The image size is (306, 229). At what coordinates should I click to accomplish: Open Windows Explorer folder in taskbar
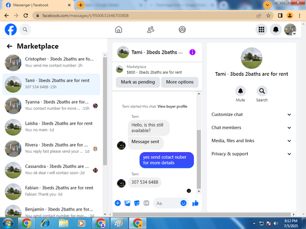[64, 224]
